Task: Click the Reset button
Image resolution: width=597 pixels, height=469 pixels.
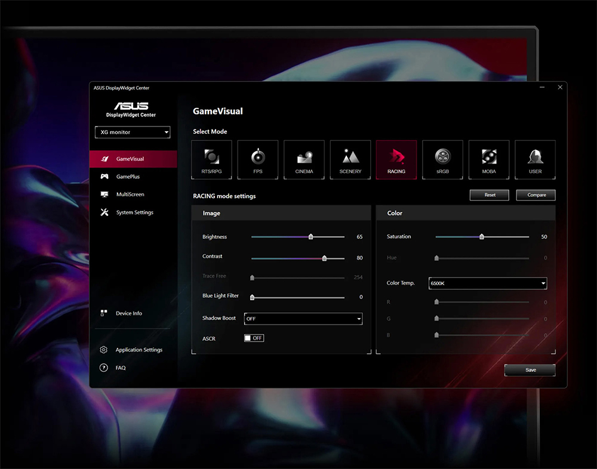Action: 489,195
